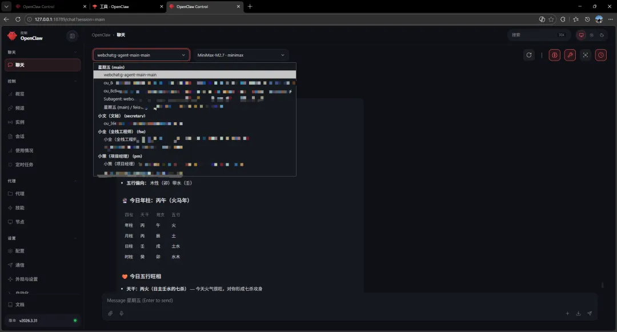Select the Subagent: webc session option
This screenshot has width=617, height=332.
pyautogui.click(x=194, y=99)
